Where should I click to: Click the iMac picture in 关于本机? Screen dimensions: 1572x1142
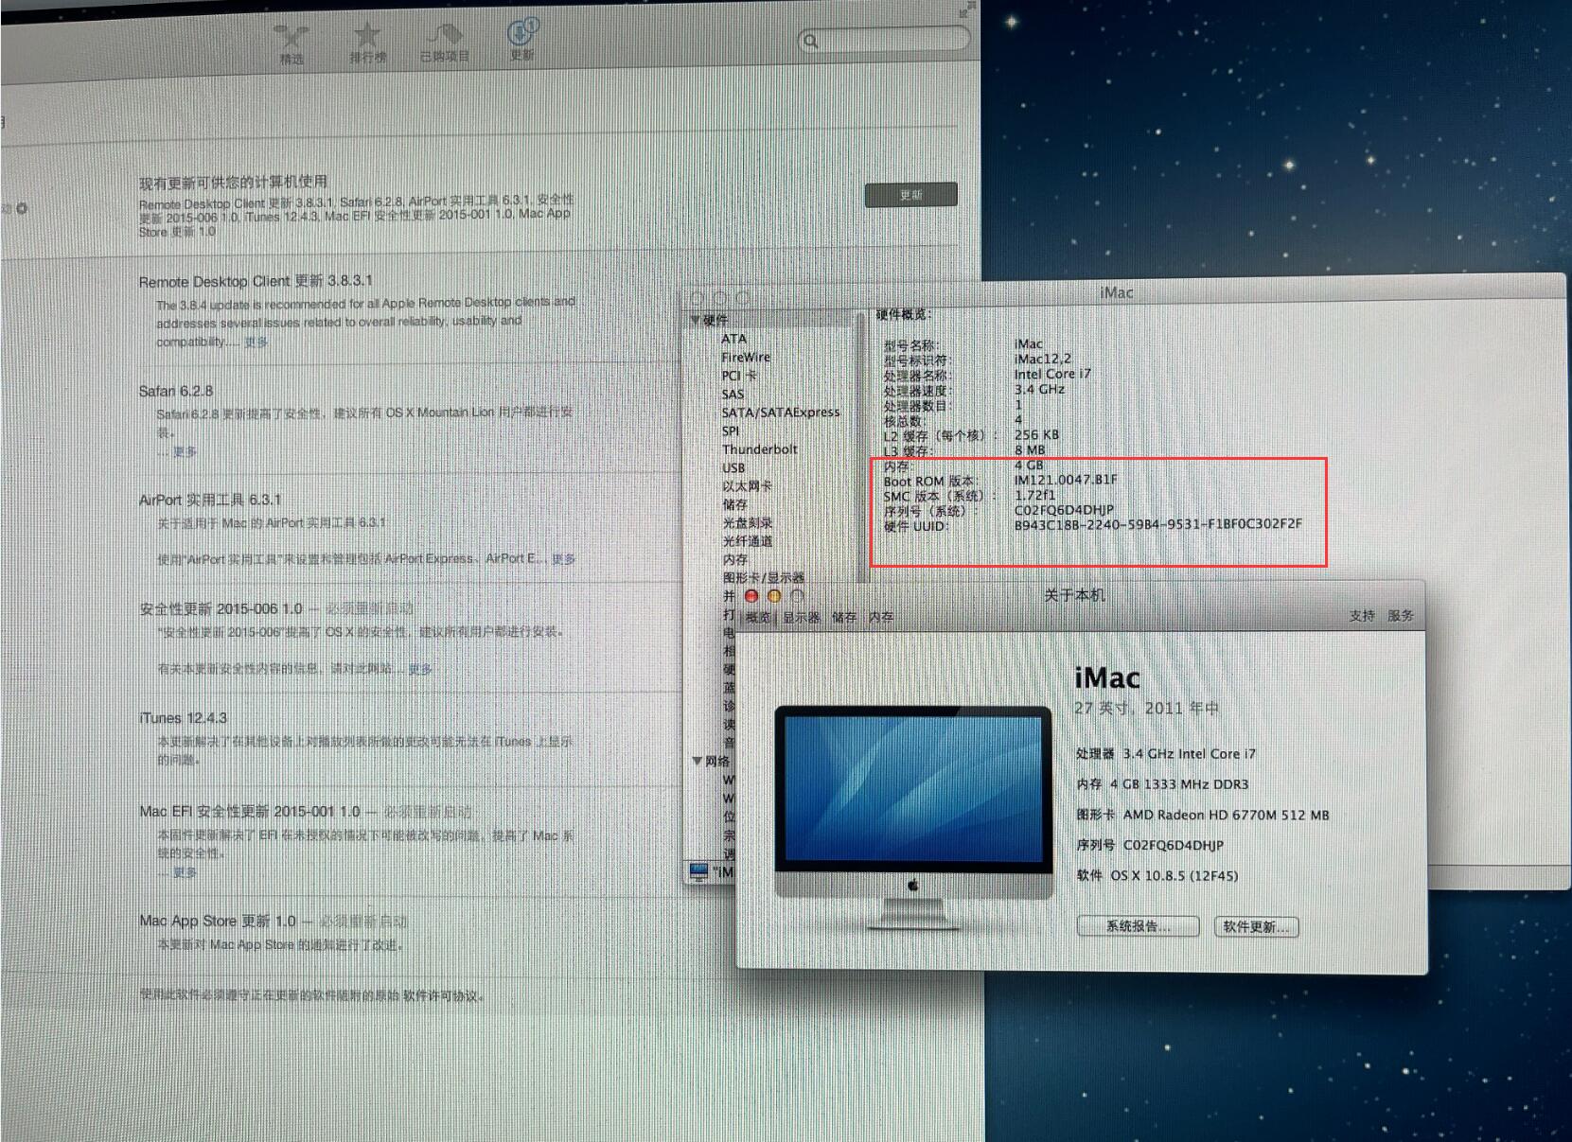click(x=913, y=817)
